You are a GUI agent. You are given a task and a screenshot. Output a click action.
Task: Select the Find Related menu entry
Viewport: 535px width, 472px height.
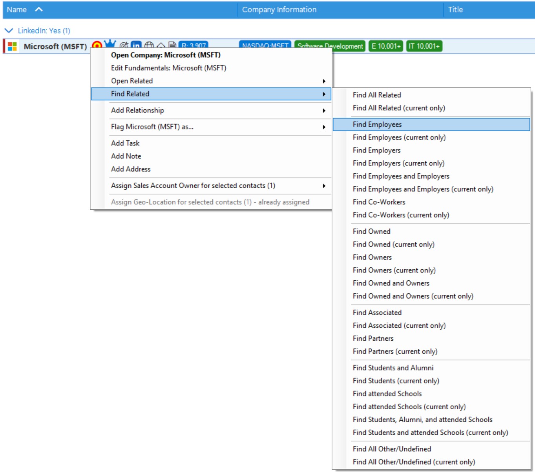click(211, 94)
